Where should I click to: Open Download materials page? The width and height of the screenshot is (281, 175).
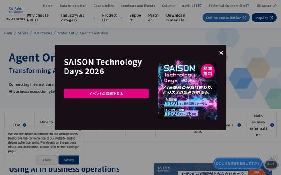(x=176, y=17)
